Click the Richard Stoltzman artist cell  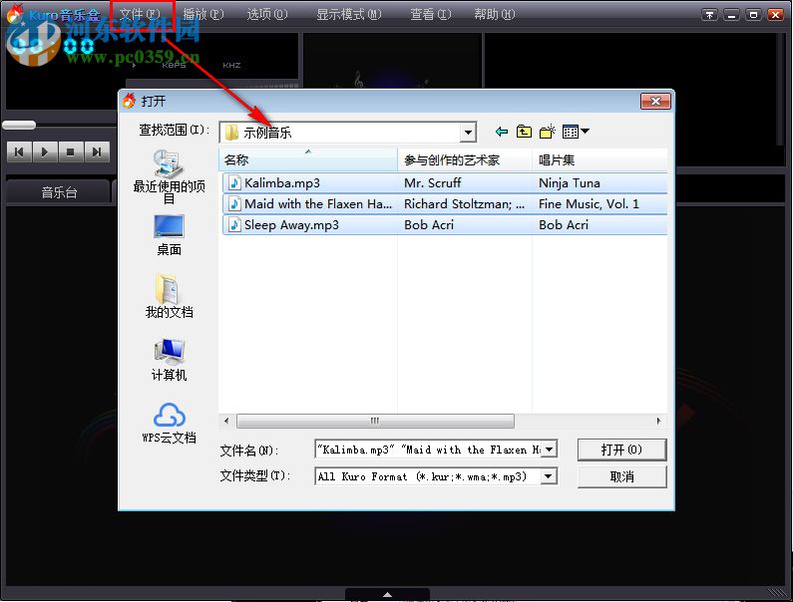[464, 204]
